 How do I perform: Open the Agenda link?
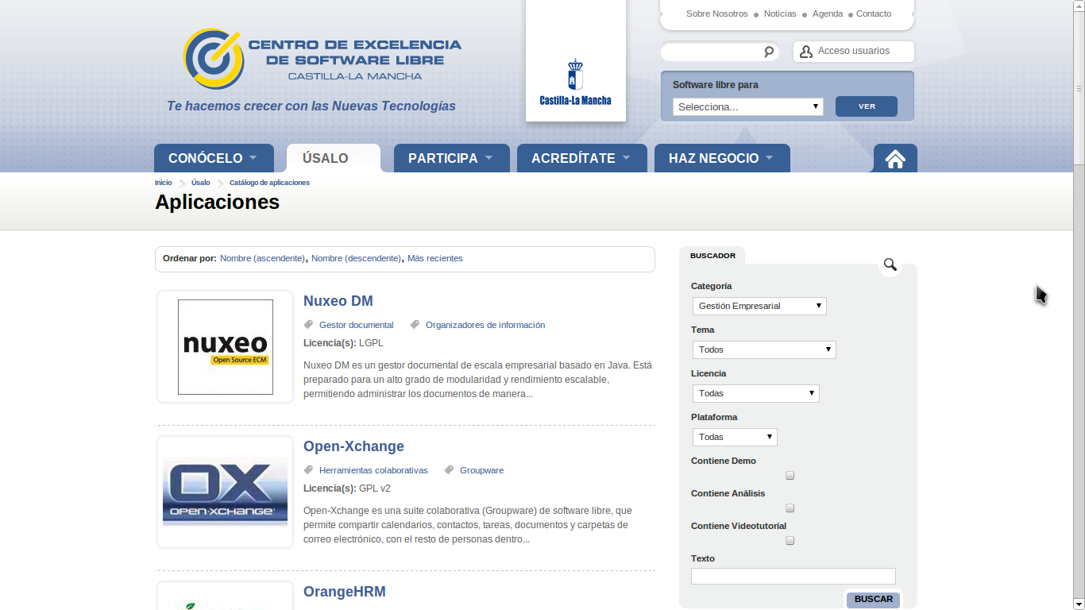pos(828,14)
